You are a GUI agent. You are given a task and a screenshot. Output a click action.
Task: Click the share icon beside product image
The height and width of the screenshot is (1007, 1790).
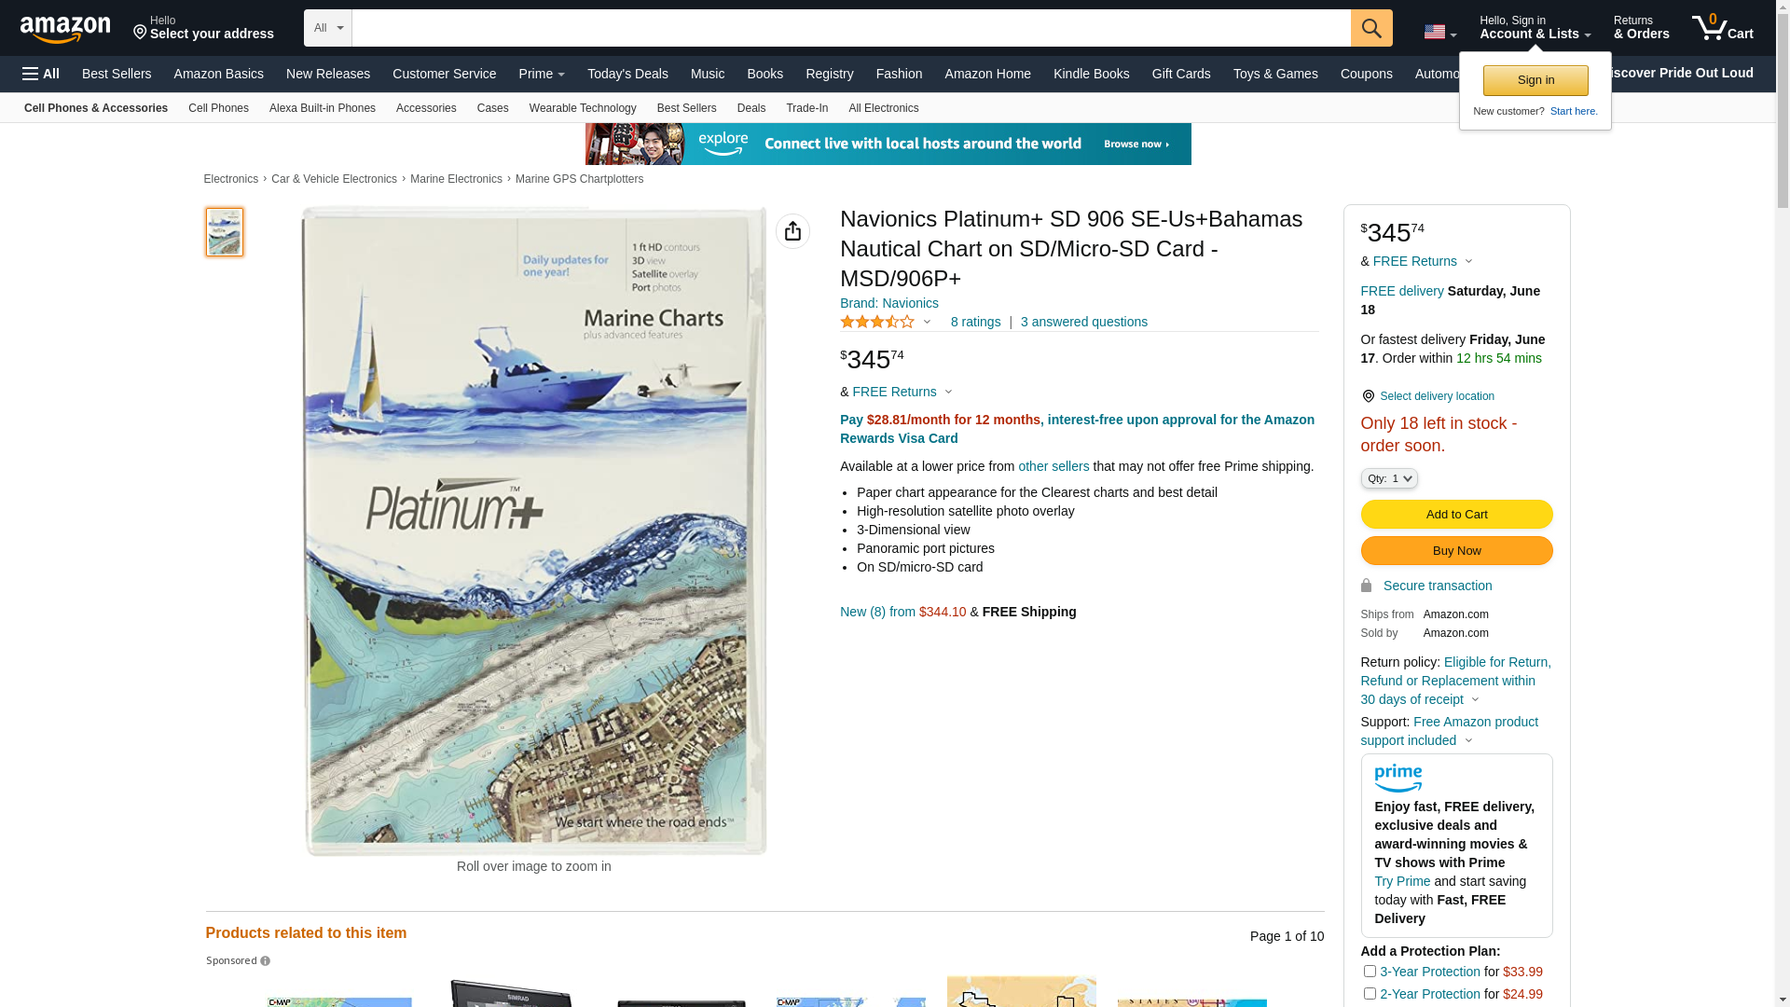pyautogui.click(x=792, y=231)
